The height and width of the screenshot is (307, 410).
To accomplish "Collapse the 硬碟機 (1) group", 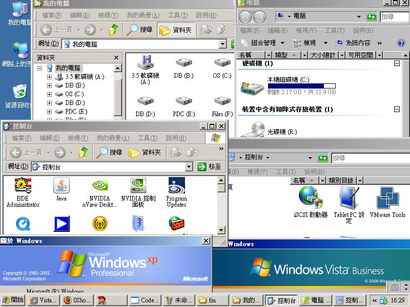I will coord(397,63).
